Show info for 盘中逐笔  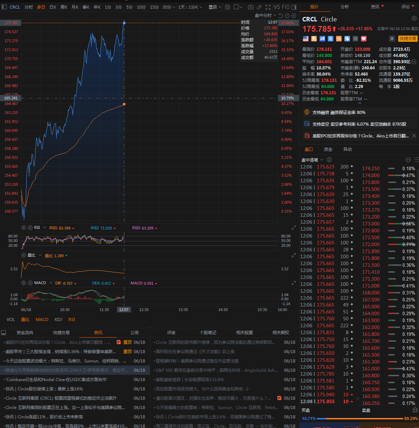click(x=329, y=160)
